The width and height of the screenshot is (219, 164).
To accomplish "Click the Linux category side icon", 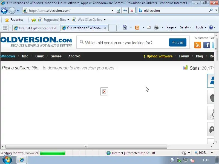I will (211, 113).
